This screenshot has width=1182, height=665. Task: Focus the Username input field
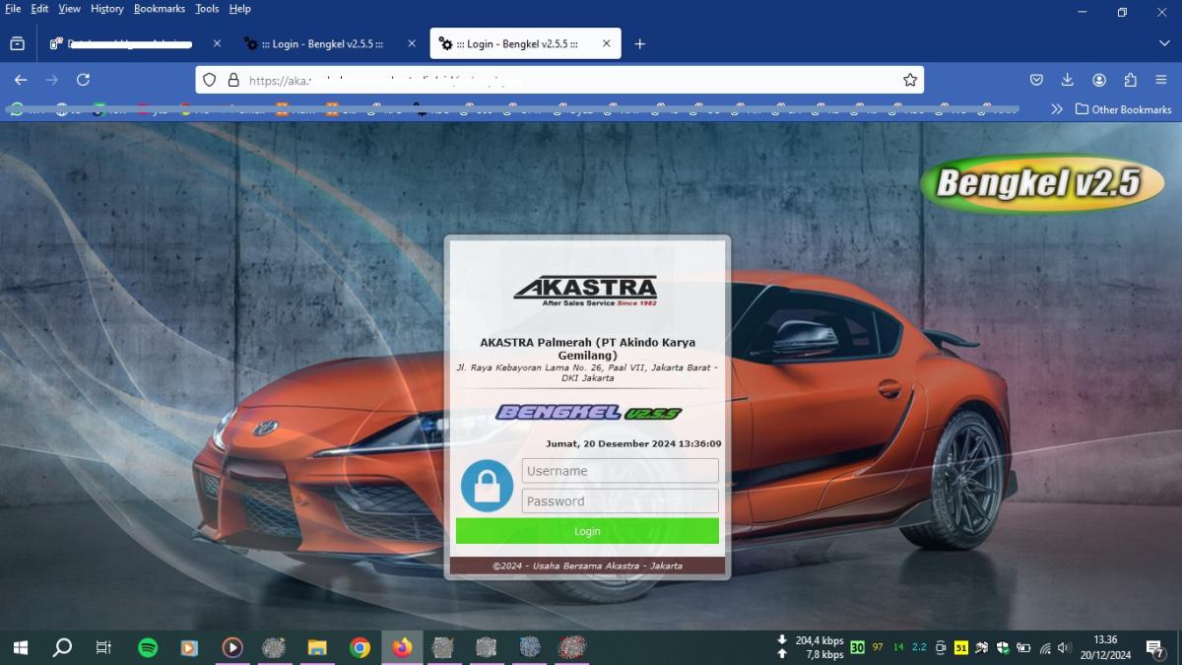[x=620, y=471]
